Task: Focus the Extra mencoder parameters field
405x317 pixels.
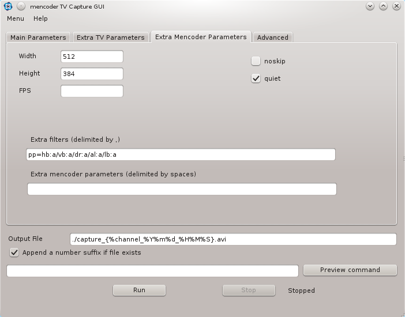Action: click(182, 189)
